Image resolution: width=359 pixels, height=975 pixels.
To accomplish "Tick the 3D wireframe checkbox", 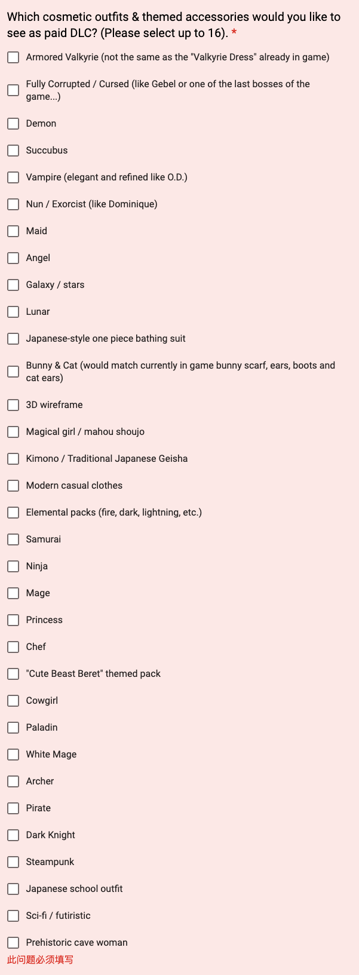I will click(x=13, y=405).
